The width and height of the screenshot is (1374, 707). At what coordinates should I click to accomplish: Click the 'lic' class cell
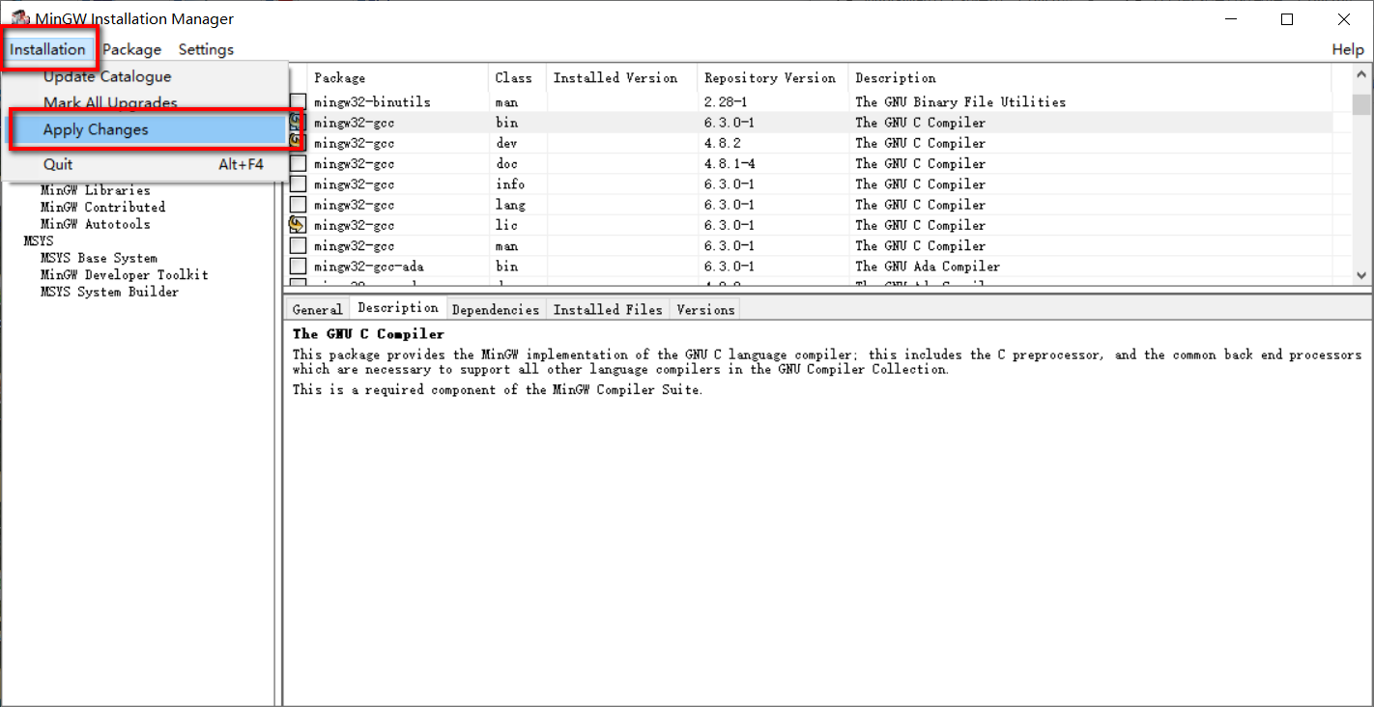pos(506,225)
